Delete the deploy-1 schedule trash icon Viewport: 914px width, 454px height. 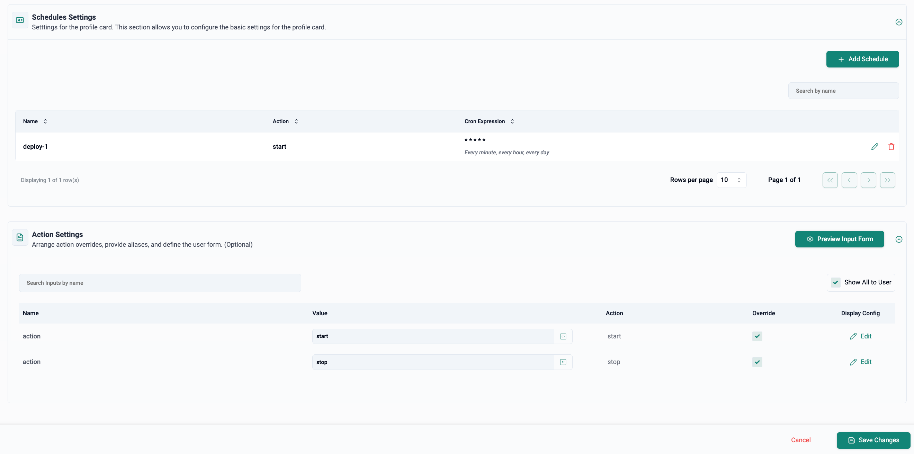891,146
